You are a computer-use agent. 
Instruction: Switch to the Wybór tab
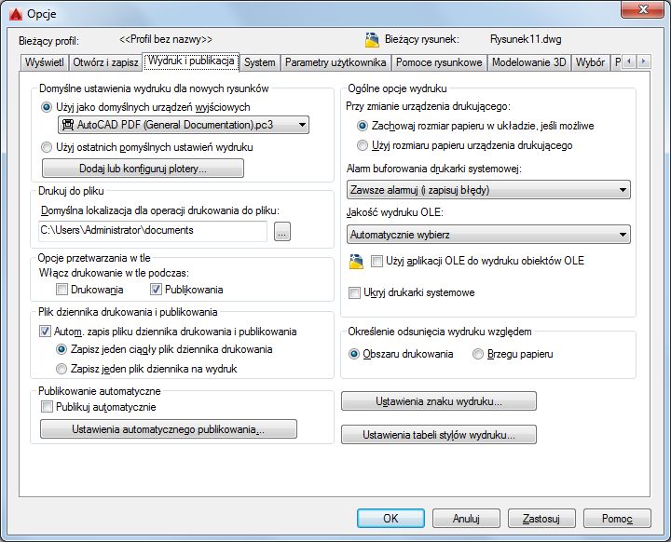click(590, 62)
